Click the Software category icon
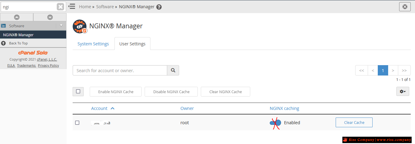The width and height of the screenshot is (415, 144). (3, 26)
